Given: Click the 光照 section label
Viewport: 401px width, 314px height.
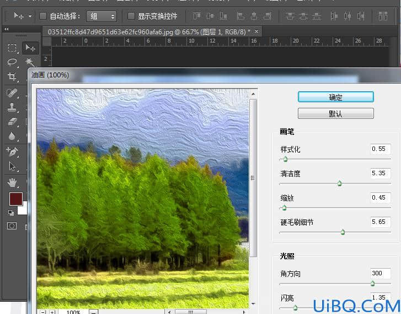Looking at the screenshot, I should [x=287, y=256].
